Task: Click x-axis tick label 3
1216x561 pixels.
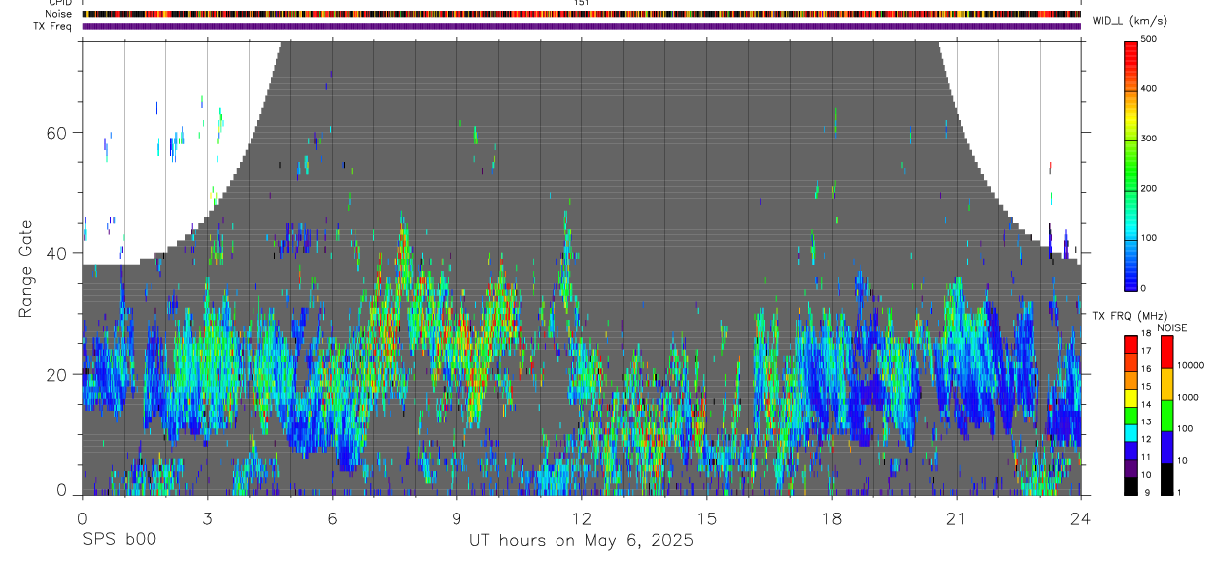Action: pos(207,518)
